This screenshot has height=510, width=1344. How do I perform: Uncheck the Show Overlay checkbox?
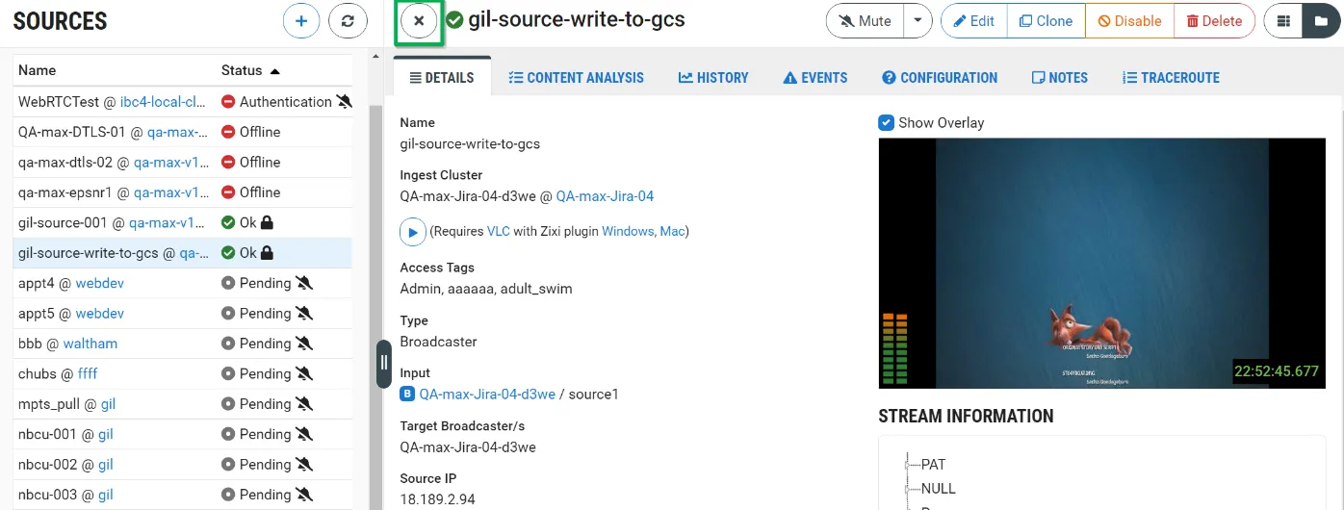[887, 122]
